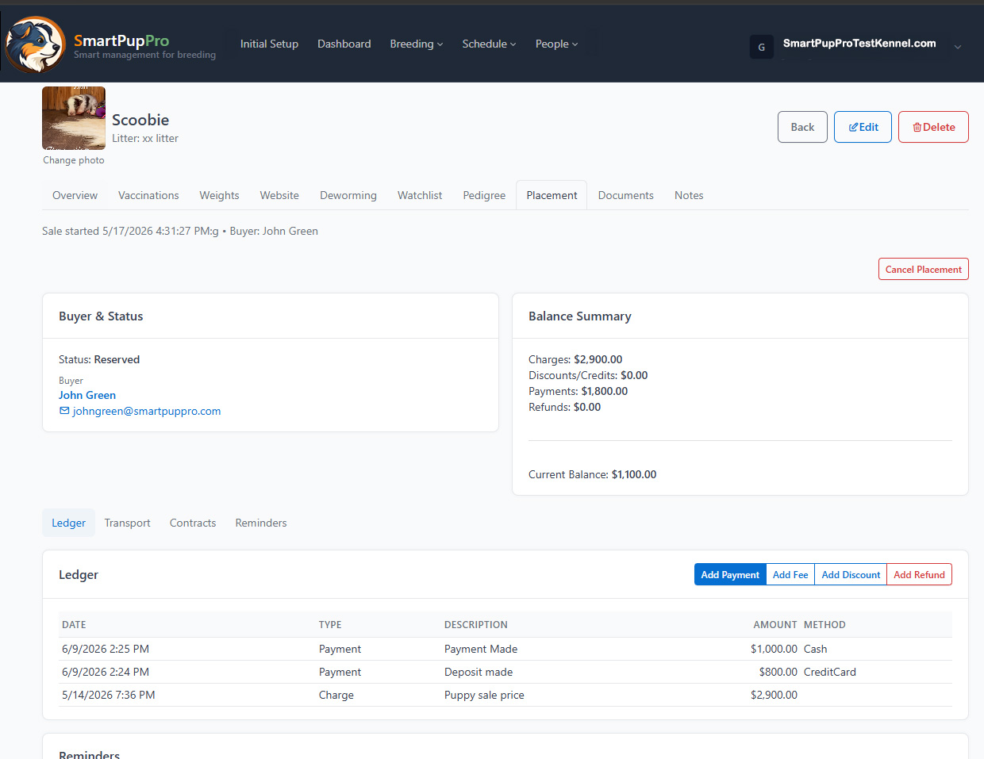Image resolution: width=984 pixels, height=759 pixels.
Task: Click the Edit button
Action: (x=863, y=127)
